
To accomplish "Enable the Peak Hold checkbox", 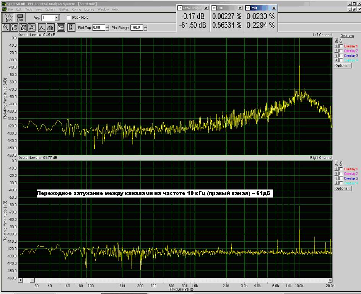I will tap(69, 18).
